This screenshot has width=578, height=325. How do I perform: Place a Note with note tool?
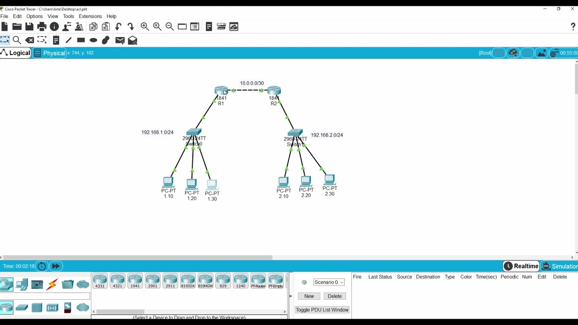point(56,40)
